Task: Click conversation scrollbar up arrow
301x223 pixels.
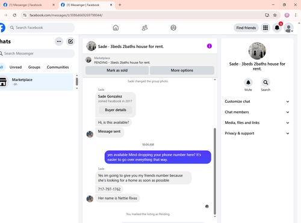Action: (215, 80)
